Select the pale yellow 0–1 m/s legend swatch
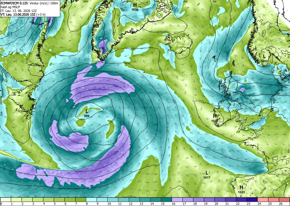The width and height of the screenshot is (290, 206). pos(6,200)
